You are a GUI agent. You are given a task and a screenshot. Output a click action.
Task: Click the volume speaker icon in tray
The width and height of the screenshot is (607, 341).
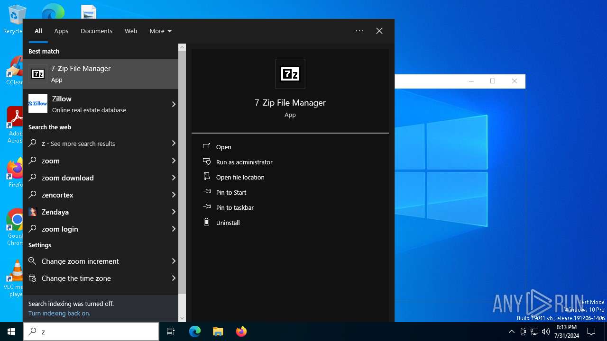(546, 332)
